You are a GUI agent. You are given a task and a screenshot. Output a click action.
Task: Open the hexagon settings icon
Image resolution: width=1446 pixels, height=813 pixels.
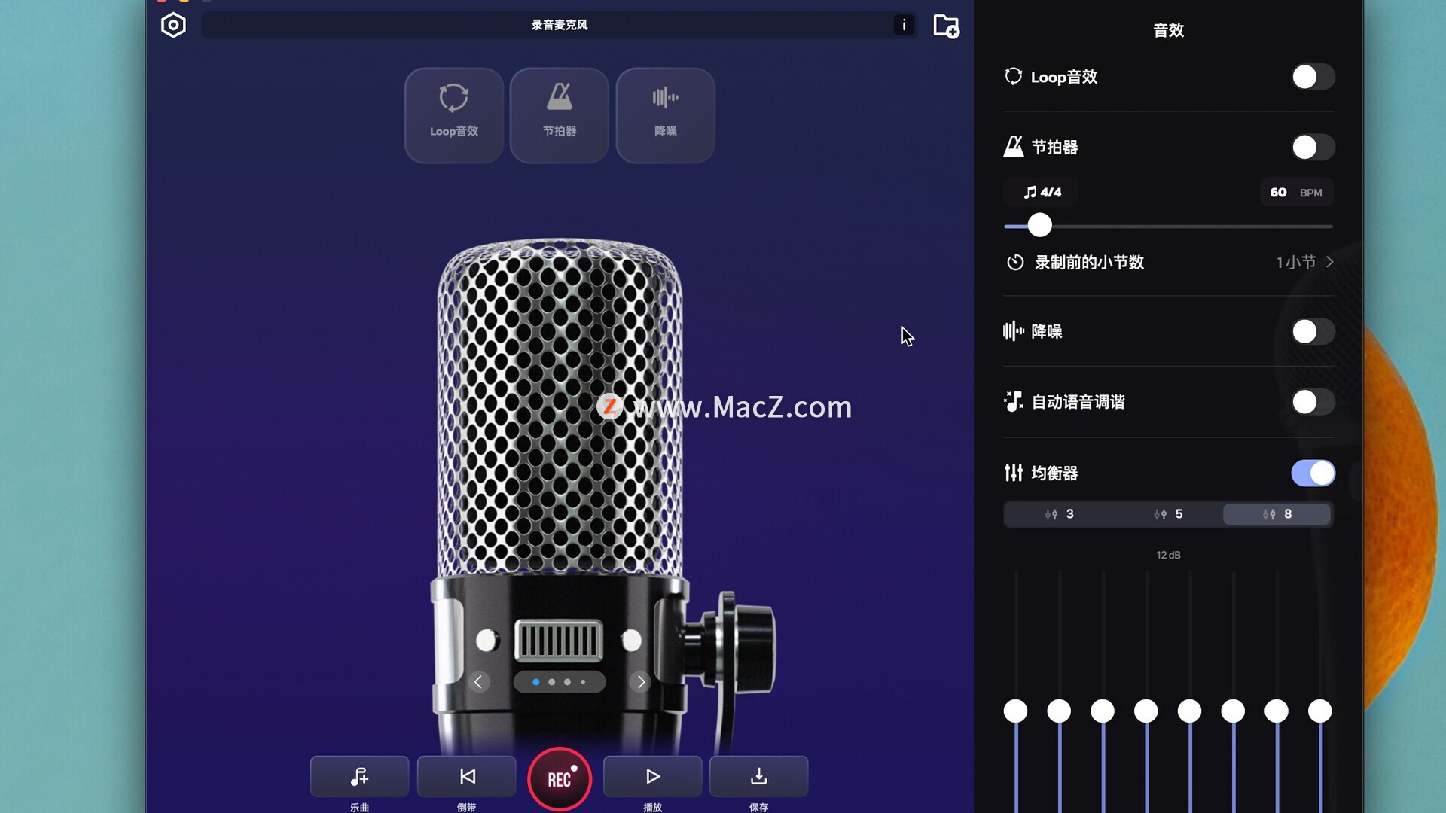tap(173, 26)
